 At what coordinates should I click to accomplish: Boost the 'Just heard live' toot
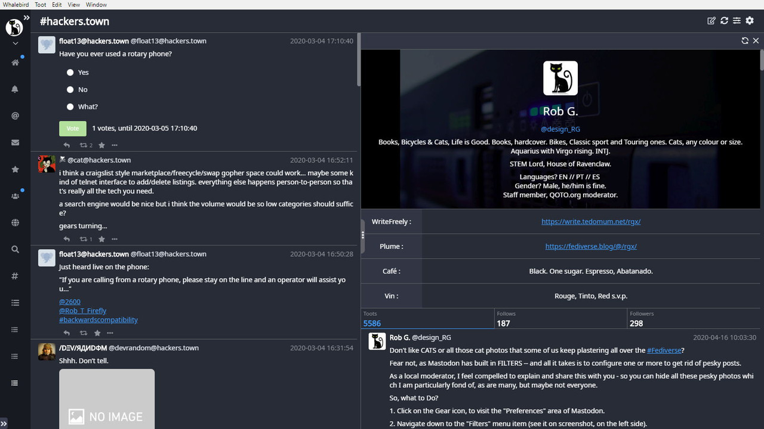point(84,333)
